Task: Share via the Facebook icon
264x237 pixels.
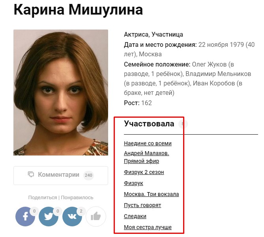Action: pyautogui.click(x=25, y=217)
